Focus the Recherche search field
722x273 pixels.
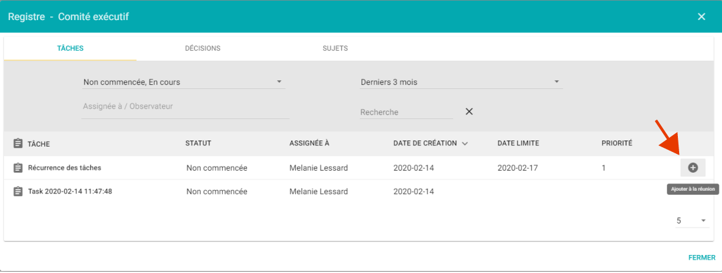(x=405, y=112)
